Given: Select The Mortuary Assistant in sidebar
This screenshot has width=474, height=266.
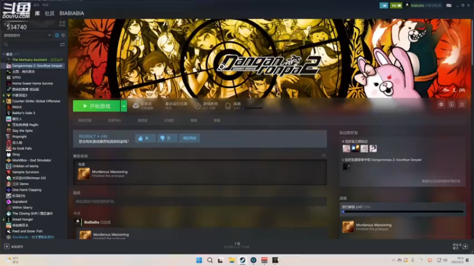Looking at the screenshot, I should [x=33, y=60].
